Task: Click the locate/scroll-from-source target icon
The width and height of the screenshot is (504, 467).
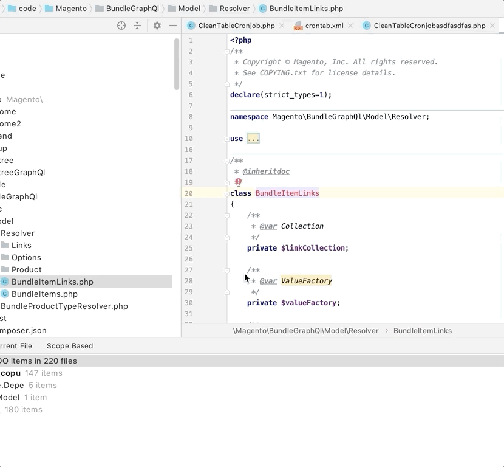Action: pyautogui.click(x=121, y=26)
